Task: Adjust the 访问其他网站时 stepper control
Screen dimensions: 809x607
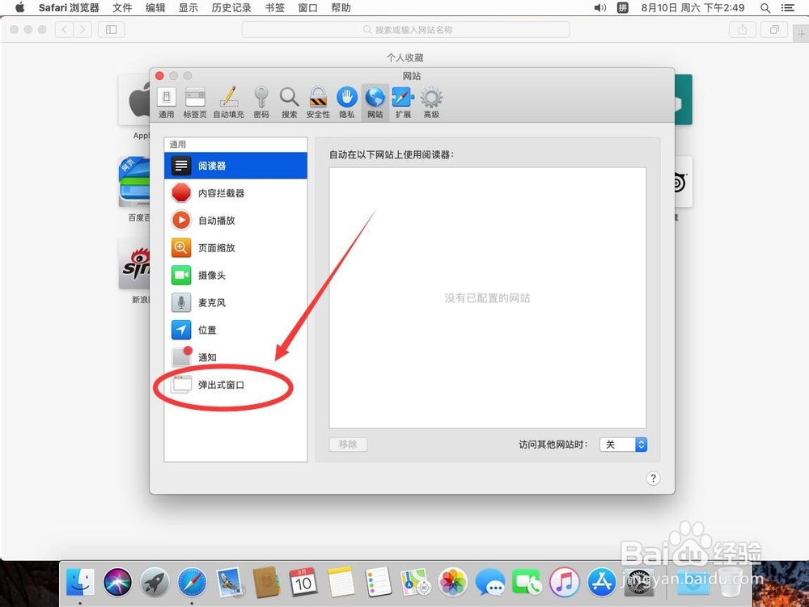Action: pyautogui.click(x=640, y=444)
